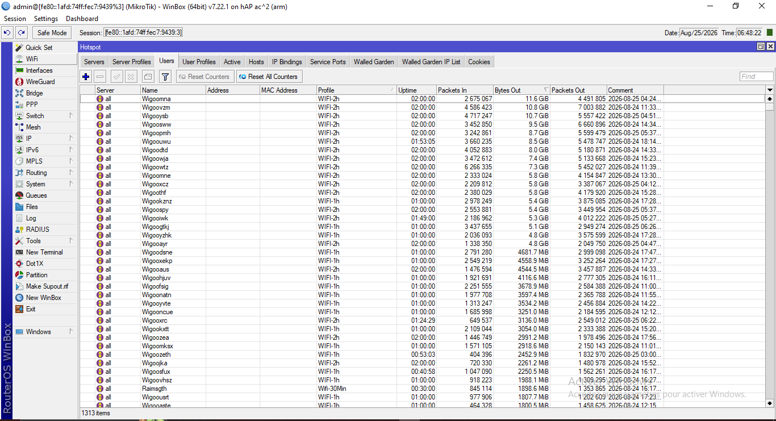Viewport: 776px width, 421px height.
Task: Switch to the Walled Garden IP List tab
Action: tap(431, 62)
